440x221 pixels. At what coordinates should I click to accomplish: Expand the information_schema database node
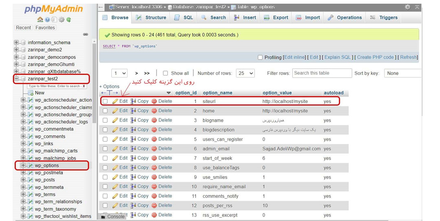[16, 42]
